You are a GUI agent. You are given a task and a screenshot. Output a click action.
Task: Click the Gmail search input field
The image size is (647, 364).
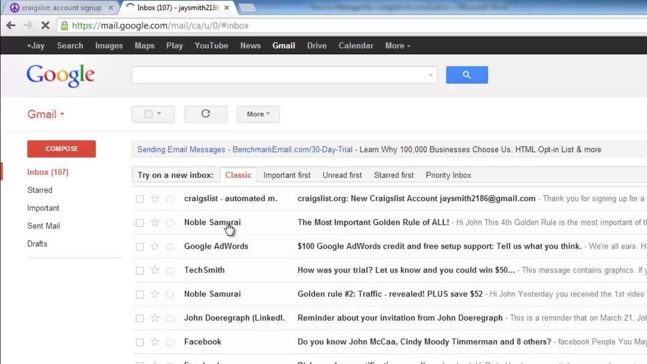point(280,75)
